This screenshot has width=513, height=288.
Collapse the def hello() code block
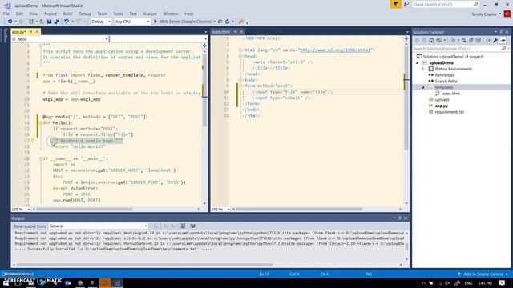[x=41, y=123]
